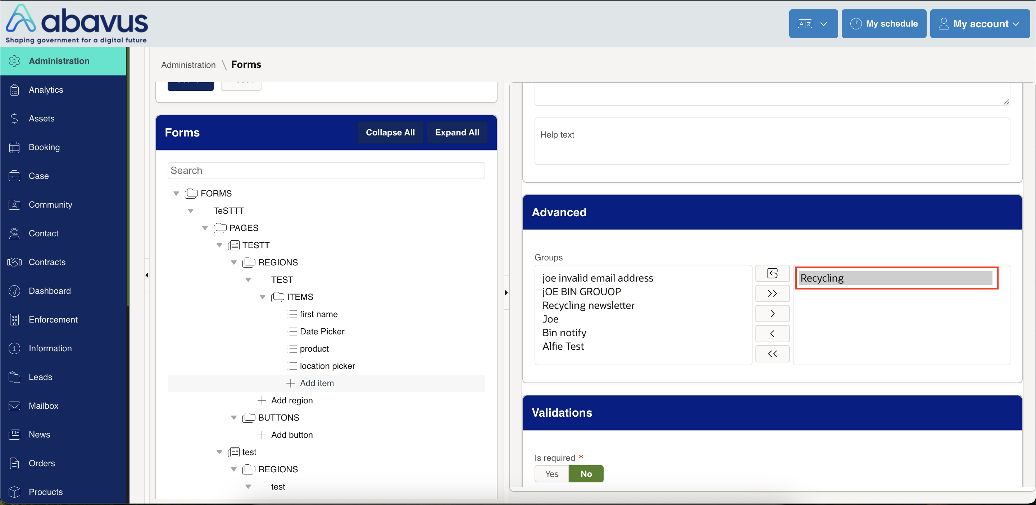Viewport: 1036px width, 505px height.
Task: Select the Leads menu item
Action: click(x=40, y=377)
